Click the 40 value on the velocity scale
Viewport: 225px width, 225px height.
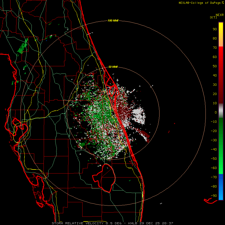215,75
